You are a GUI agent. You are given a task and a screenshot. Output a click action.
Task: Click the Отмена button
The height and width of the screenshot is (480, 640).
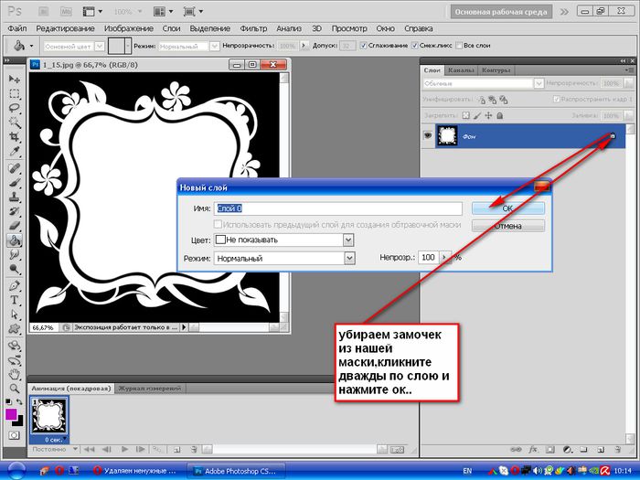pyautogui.click(x=507, y=226)
